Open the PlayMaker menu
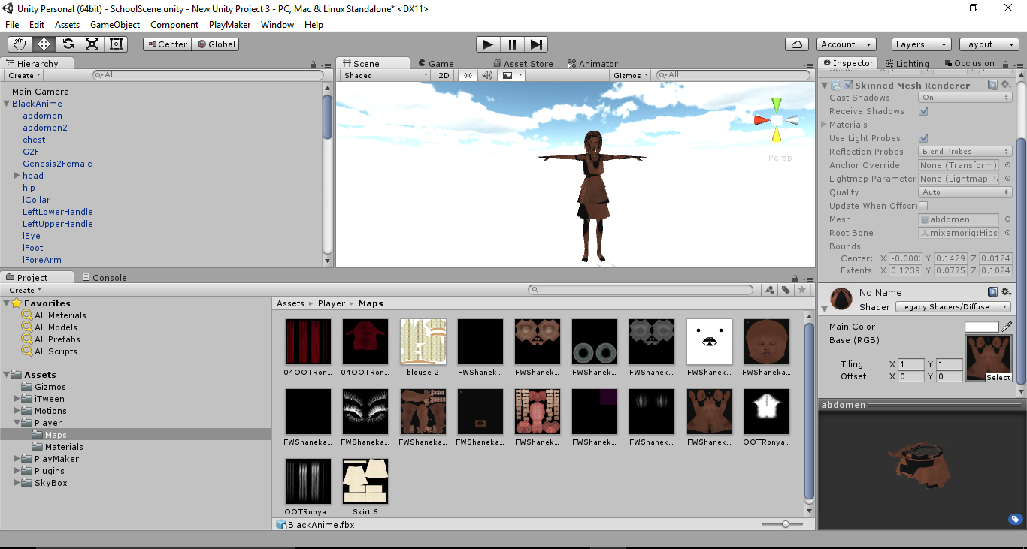 (229, 25)
